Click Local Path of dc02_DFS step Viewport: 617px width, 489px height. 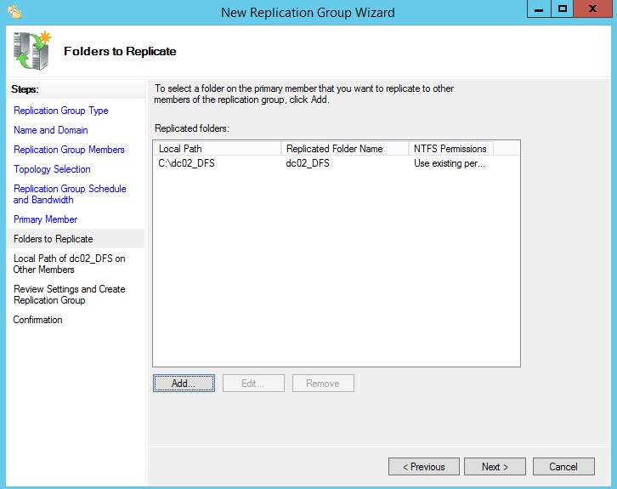click(x=69, y=264)
